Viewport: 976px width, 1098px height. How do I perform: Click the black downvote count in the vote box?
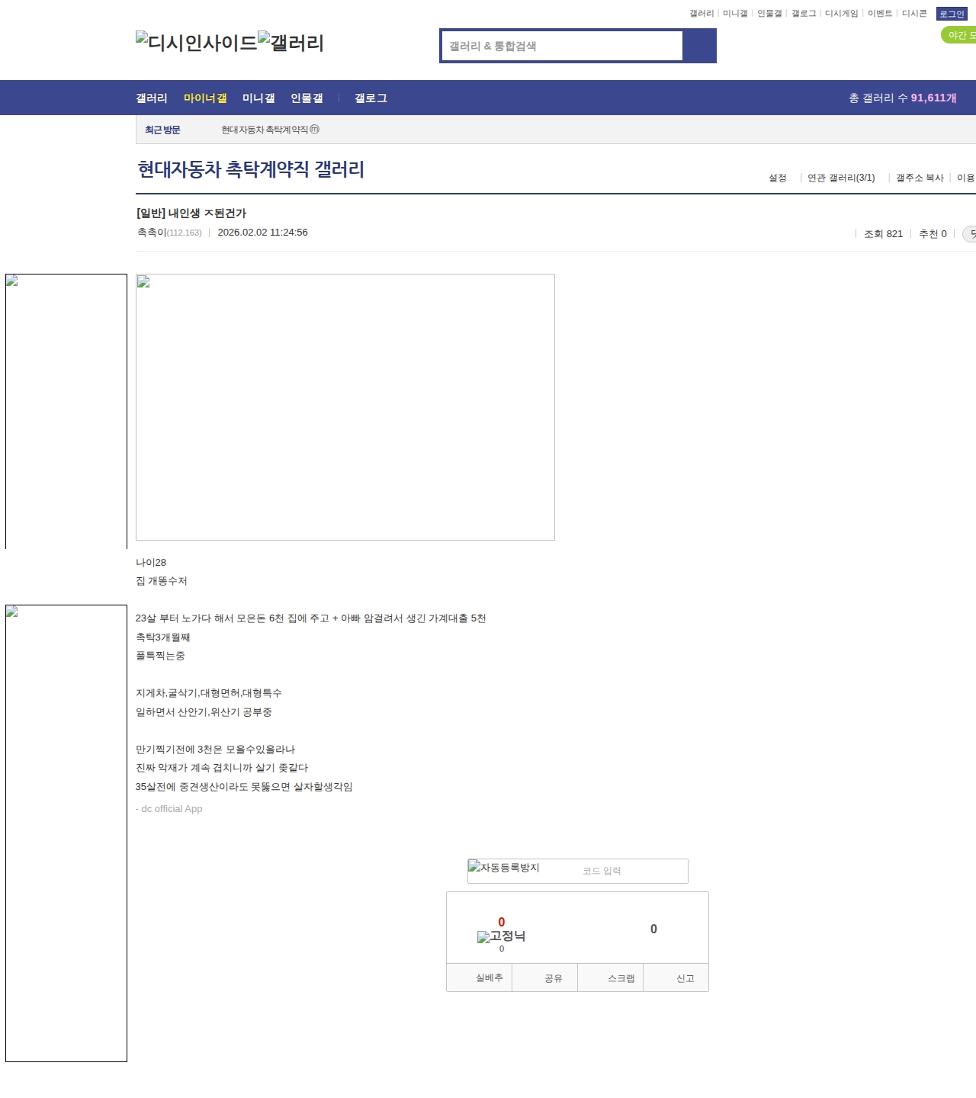653,929
